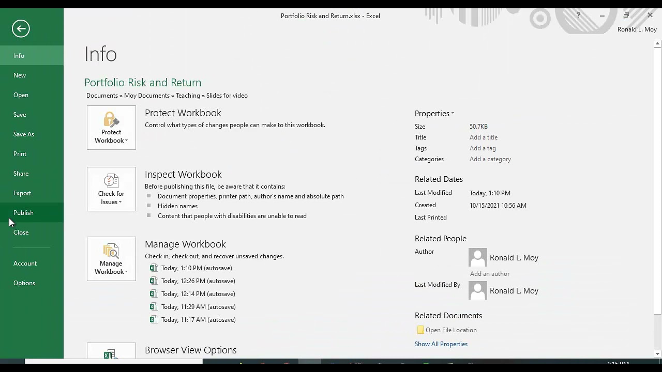This screenshot has width=662, height=372.
Task: Click the Browser View Options heading
Action: pos(191,350)
